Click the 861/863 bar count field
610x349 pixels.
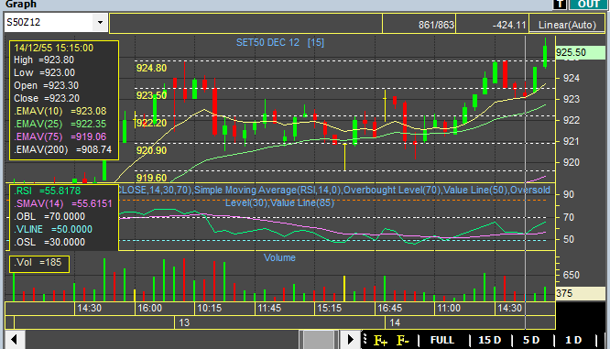pos(419,25)
